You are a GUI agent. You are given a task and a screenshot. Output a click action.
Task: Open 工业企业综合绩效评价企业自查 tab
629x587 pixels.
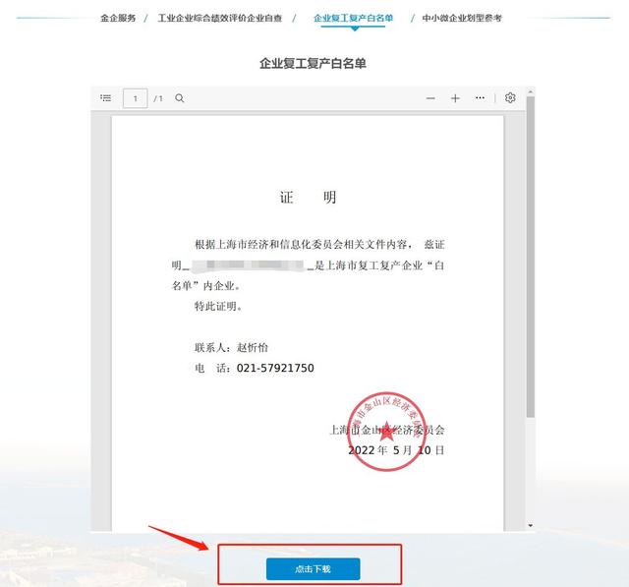[220, 18]
